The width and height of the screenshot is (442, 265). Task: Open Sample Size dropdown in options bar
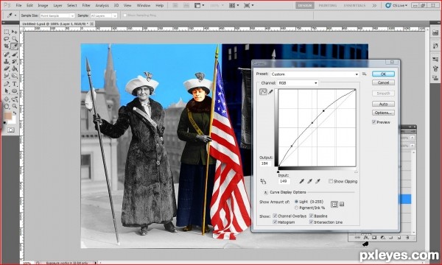coord(57,15)
